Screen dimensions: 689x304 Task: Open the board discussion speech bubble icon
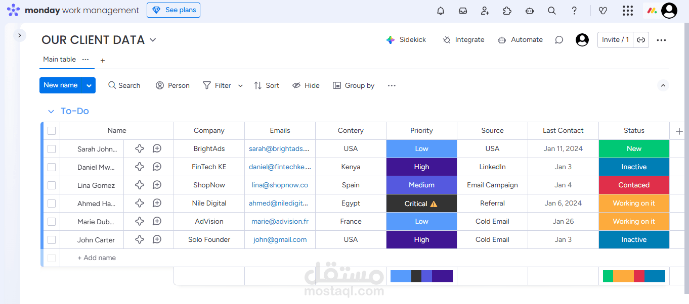(559, 40)
